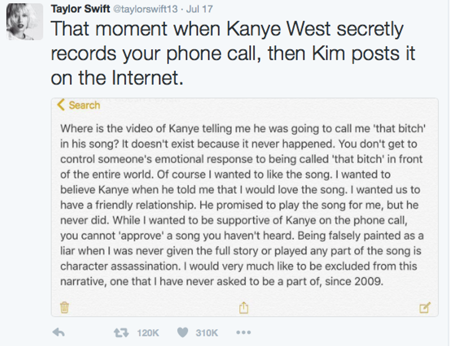Open the Taylor Swift display name link
The width and height of the screenshot is (450, 346).
[77, 9]
